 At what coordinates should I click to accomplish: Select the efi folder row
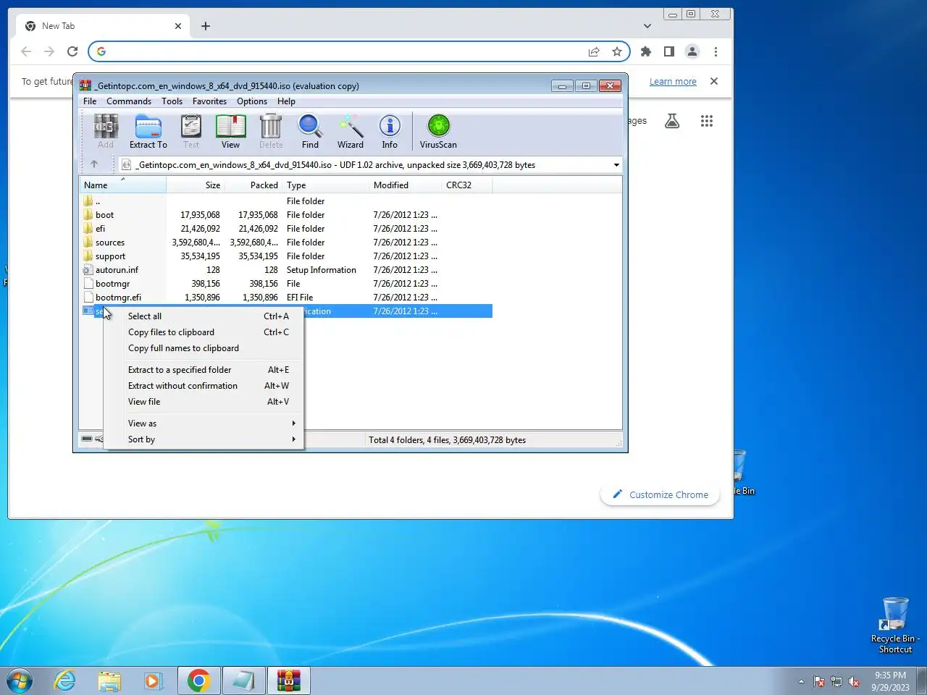pos(285,229)
